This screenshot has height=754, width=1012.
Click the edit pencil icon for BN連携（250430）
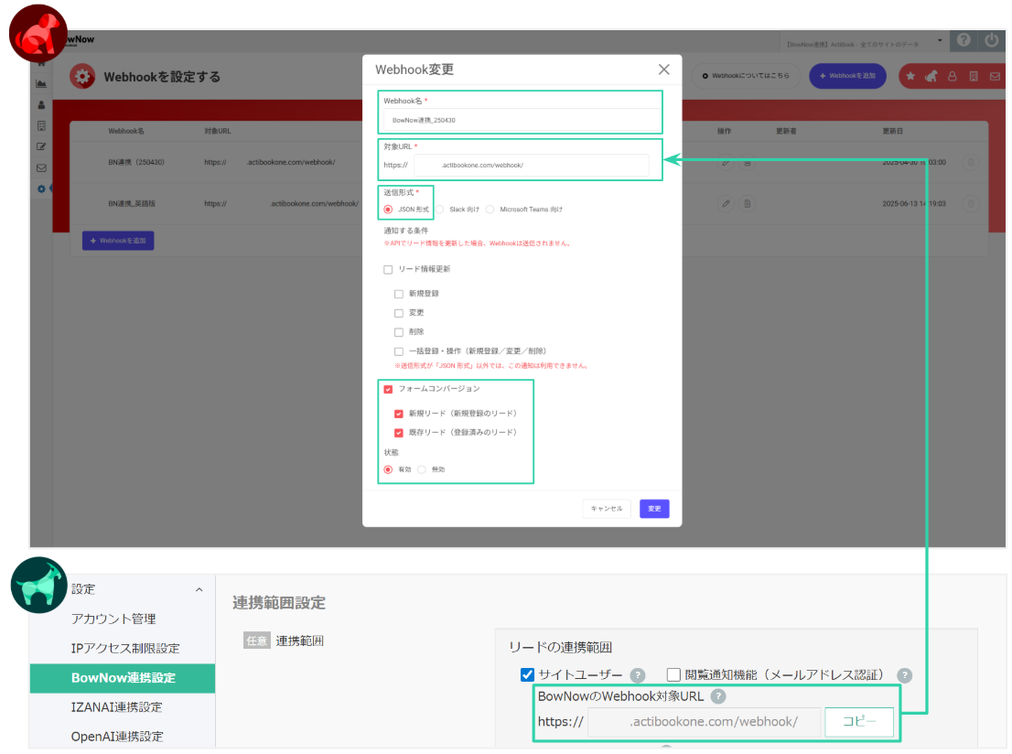click(726, 162)
